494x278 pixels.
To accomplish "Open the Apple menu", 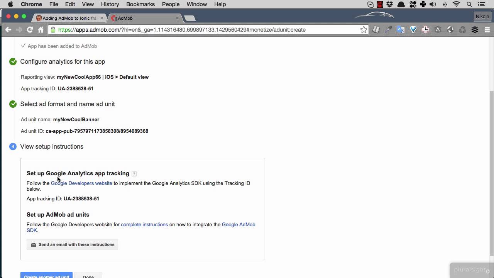I will pyautogui.click(x=10, y=4).
